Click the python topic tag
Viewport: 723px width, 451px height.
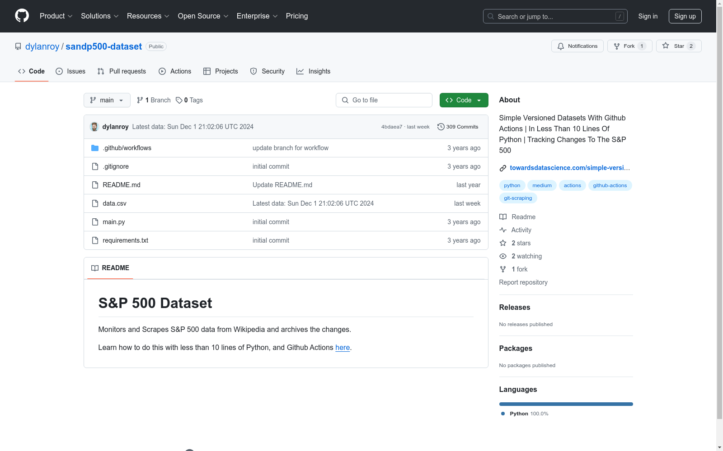tap(512, 185)
